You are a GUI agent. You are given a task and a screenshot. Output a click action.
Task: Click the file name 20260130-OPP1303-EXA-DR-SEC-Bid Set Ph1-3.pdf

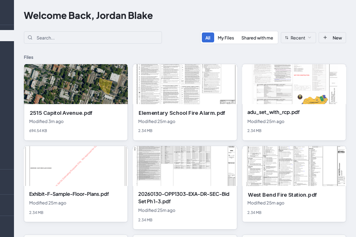(x=184, y=197)
